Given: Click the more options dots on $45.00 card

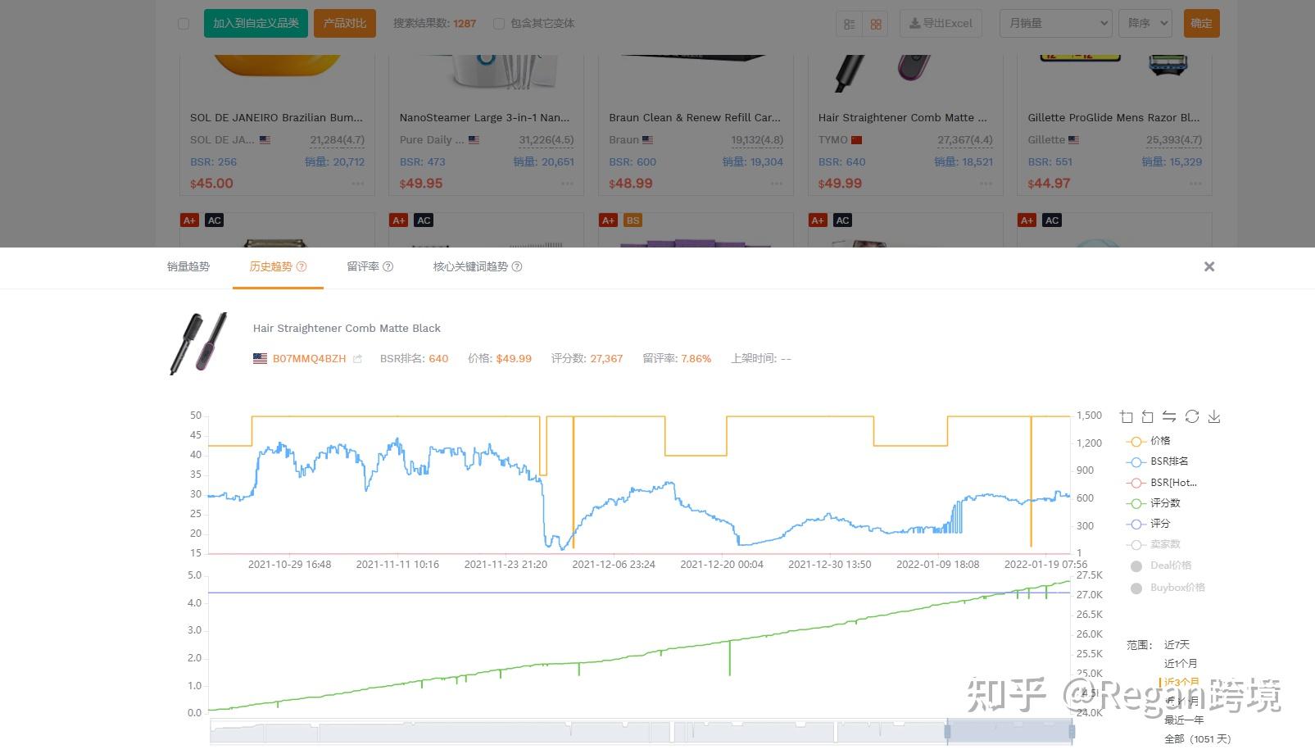Looking at the screenshot, I should point(358,184).
